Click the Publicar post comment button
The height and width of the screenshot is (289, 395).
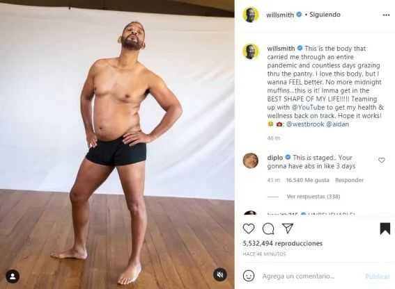(377, 276)
